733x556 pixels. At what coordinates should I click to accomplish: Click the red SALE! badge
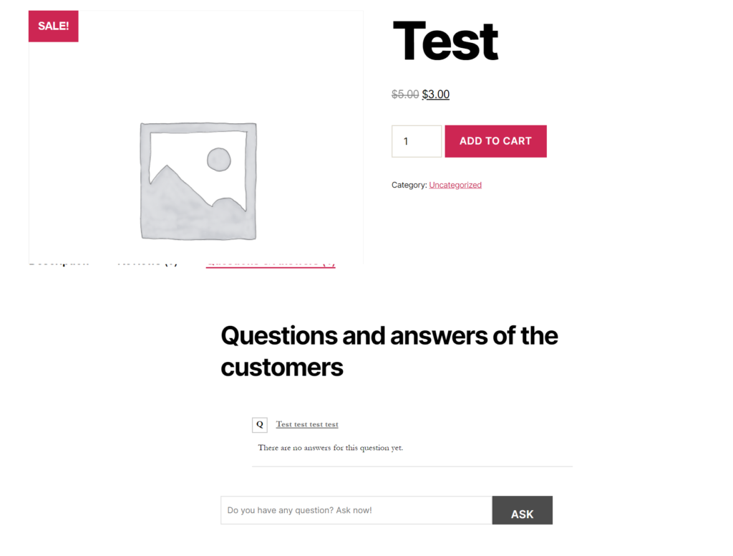[53, 27]
